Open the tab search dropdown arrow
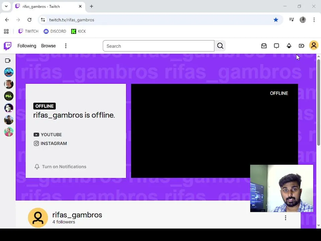The image size is (321, 241). (6, 6)
